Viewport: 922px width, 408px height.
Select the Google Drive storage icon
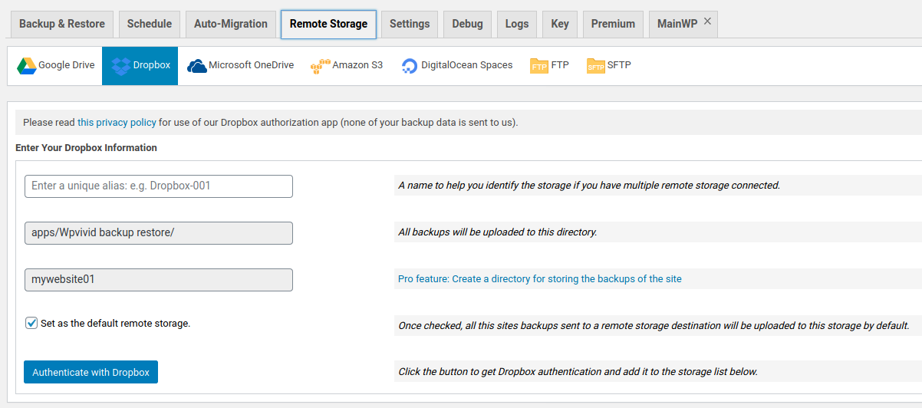(27, 66)
